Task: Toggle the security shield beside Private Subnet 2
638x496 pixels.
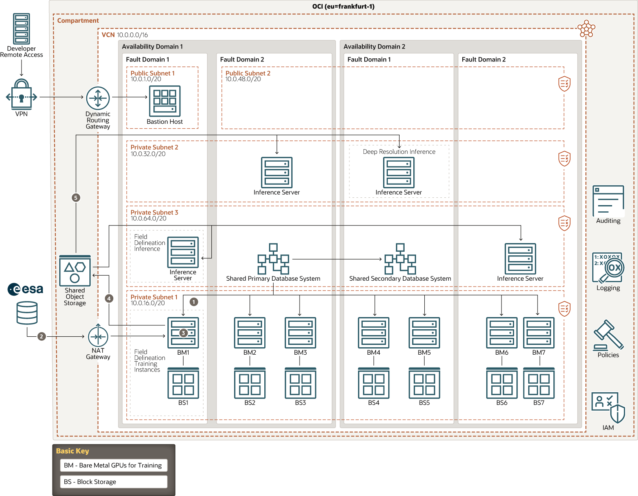Action: [565, 158]
